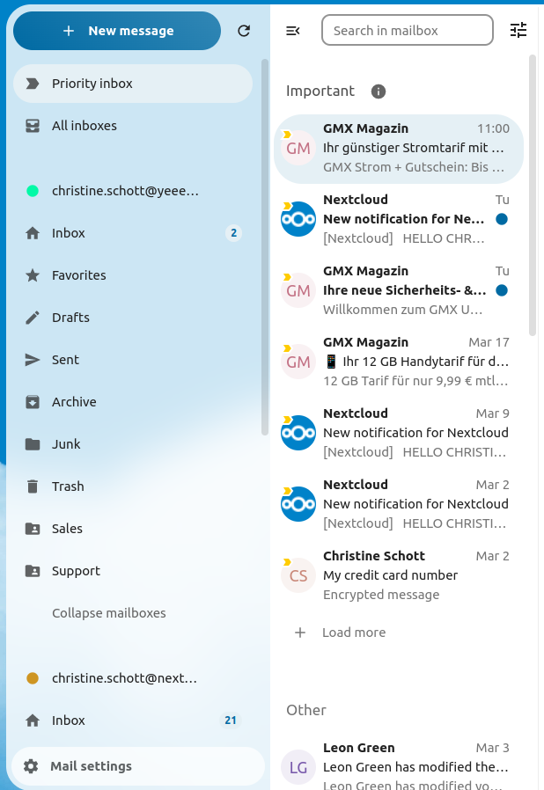
Task: Toggle the navigation sidebar icon
Action: coord(293,31)
